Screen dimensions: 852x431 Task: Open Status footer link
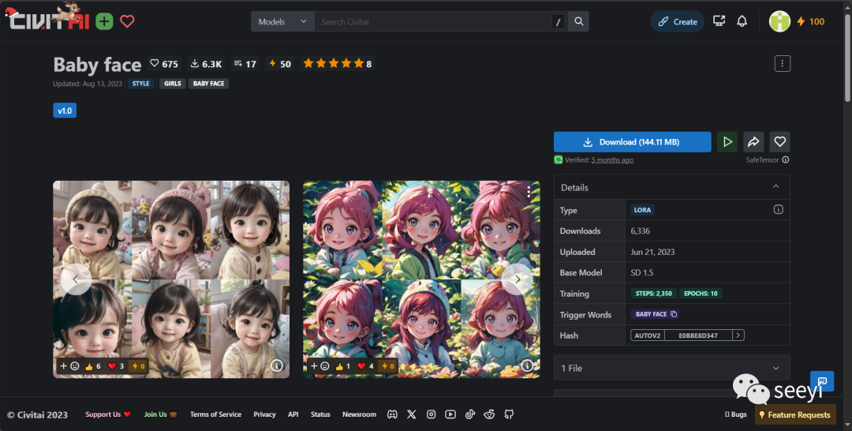pos(320,414)
